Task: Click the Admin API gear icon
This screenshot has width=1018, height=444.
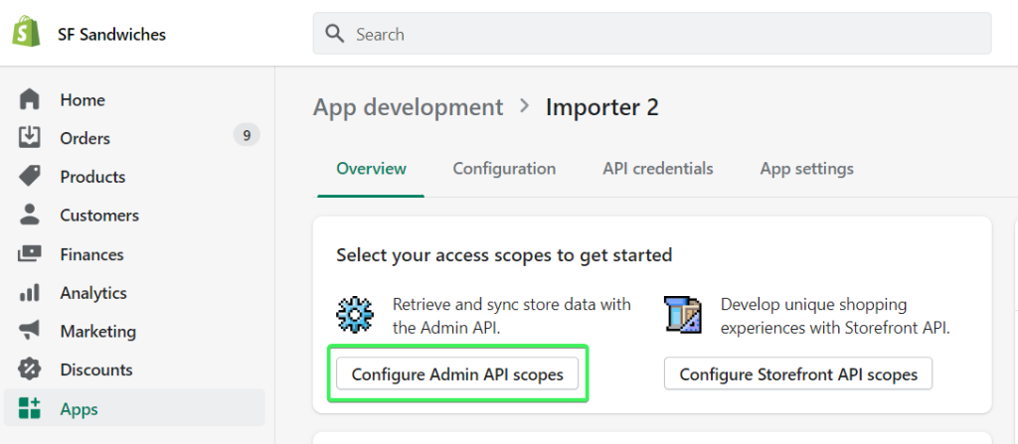Action: (x=354, y=314)
